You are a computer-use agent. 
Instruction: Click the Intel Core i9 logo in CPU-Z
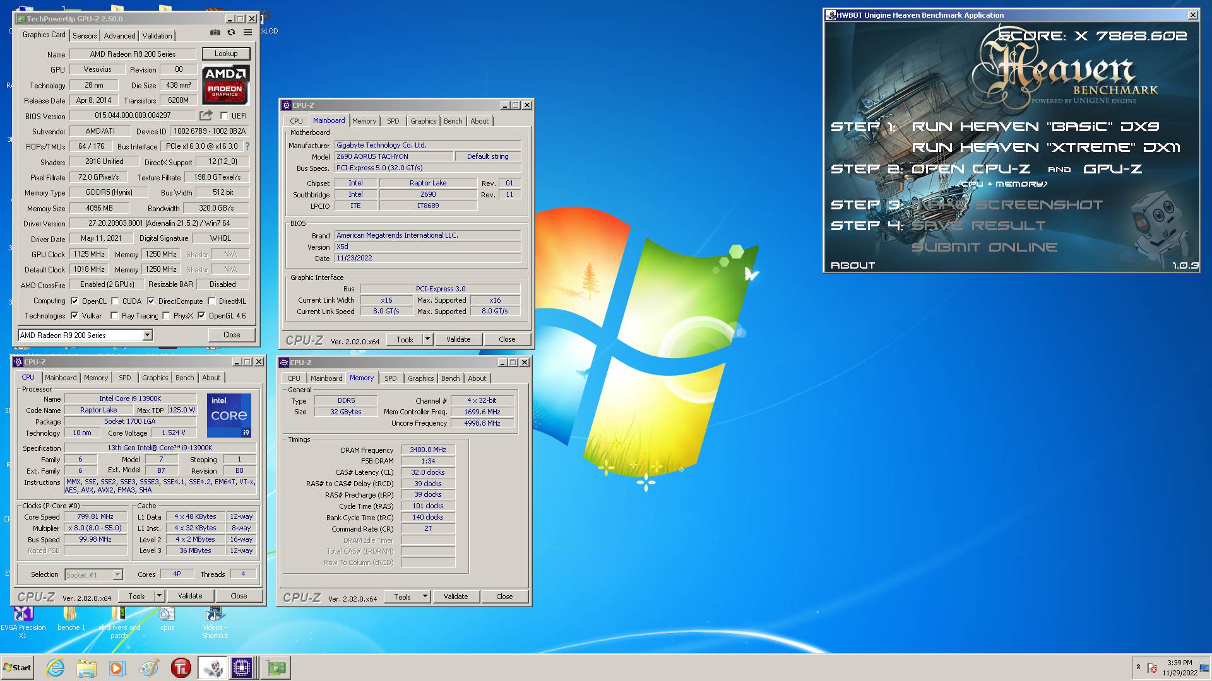click(229, 416)
